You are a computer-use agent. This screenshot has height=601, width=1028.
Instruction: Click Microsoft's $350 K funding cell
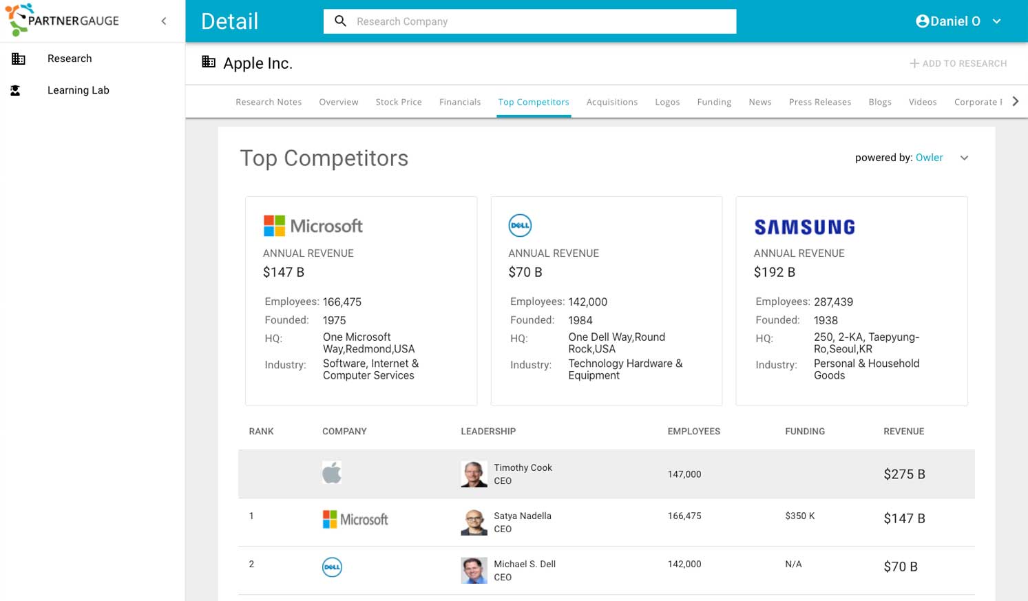[x=800, y=516]
